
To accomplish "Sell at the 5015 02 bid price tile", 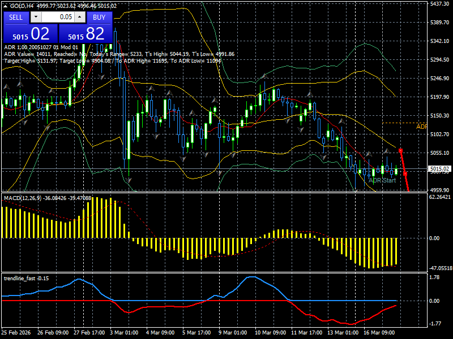I will [31, 33].
